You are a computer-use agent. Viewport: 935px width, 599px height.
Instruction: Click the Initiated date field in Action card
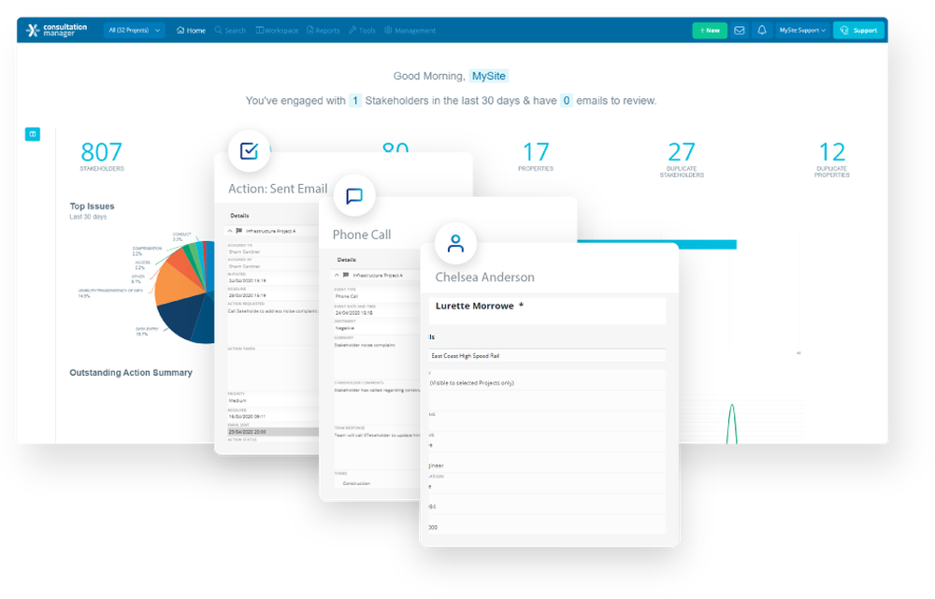[x=272, y=278]
